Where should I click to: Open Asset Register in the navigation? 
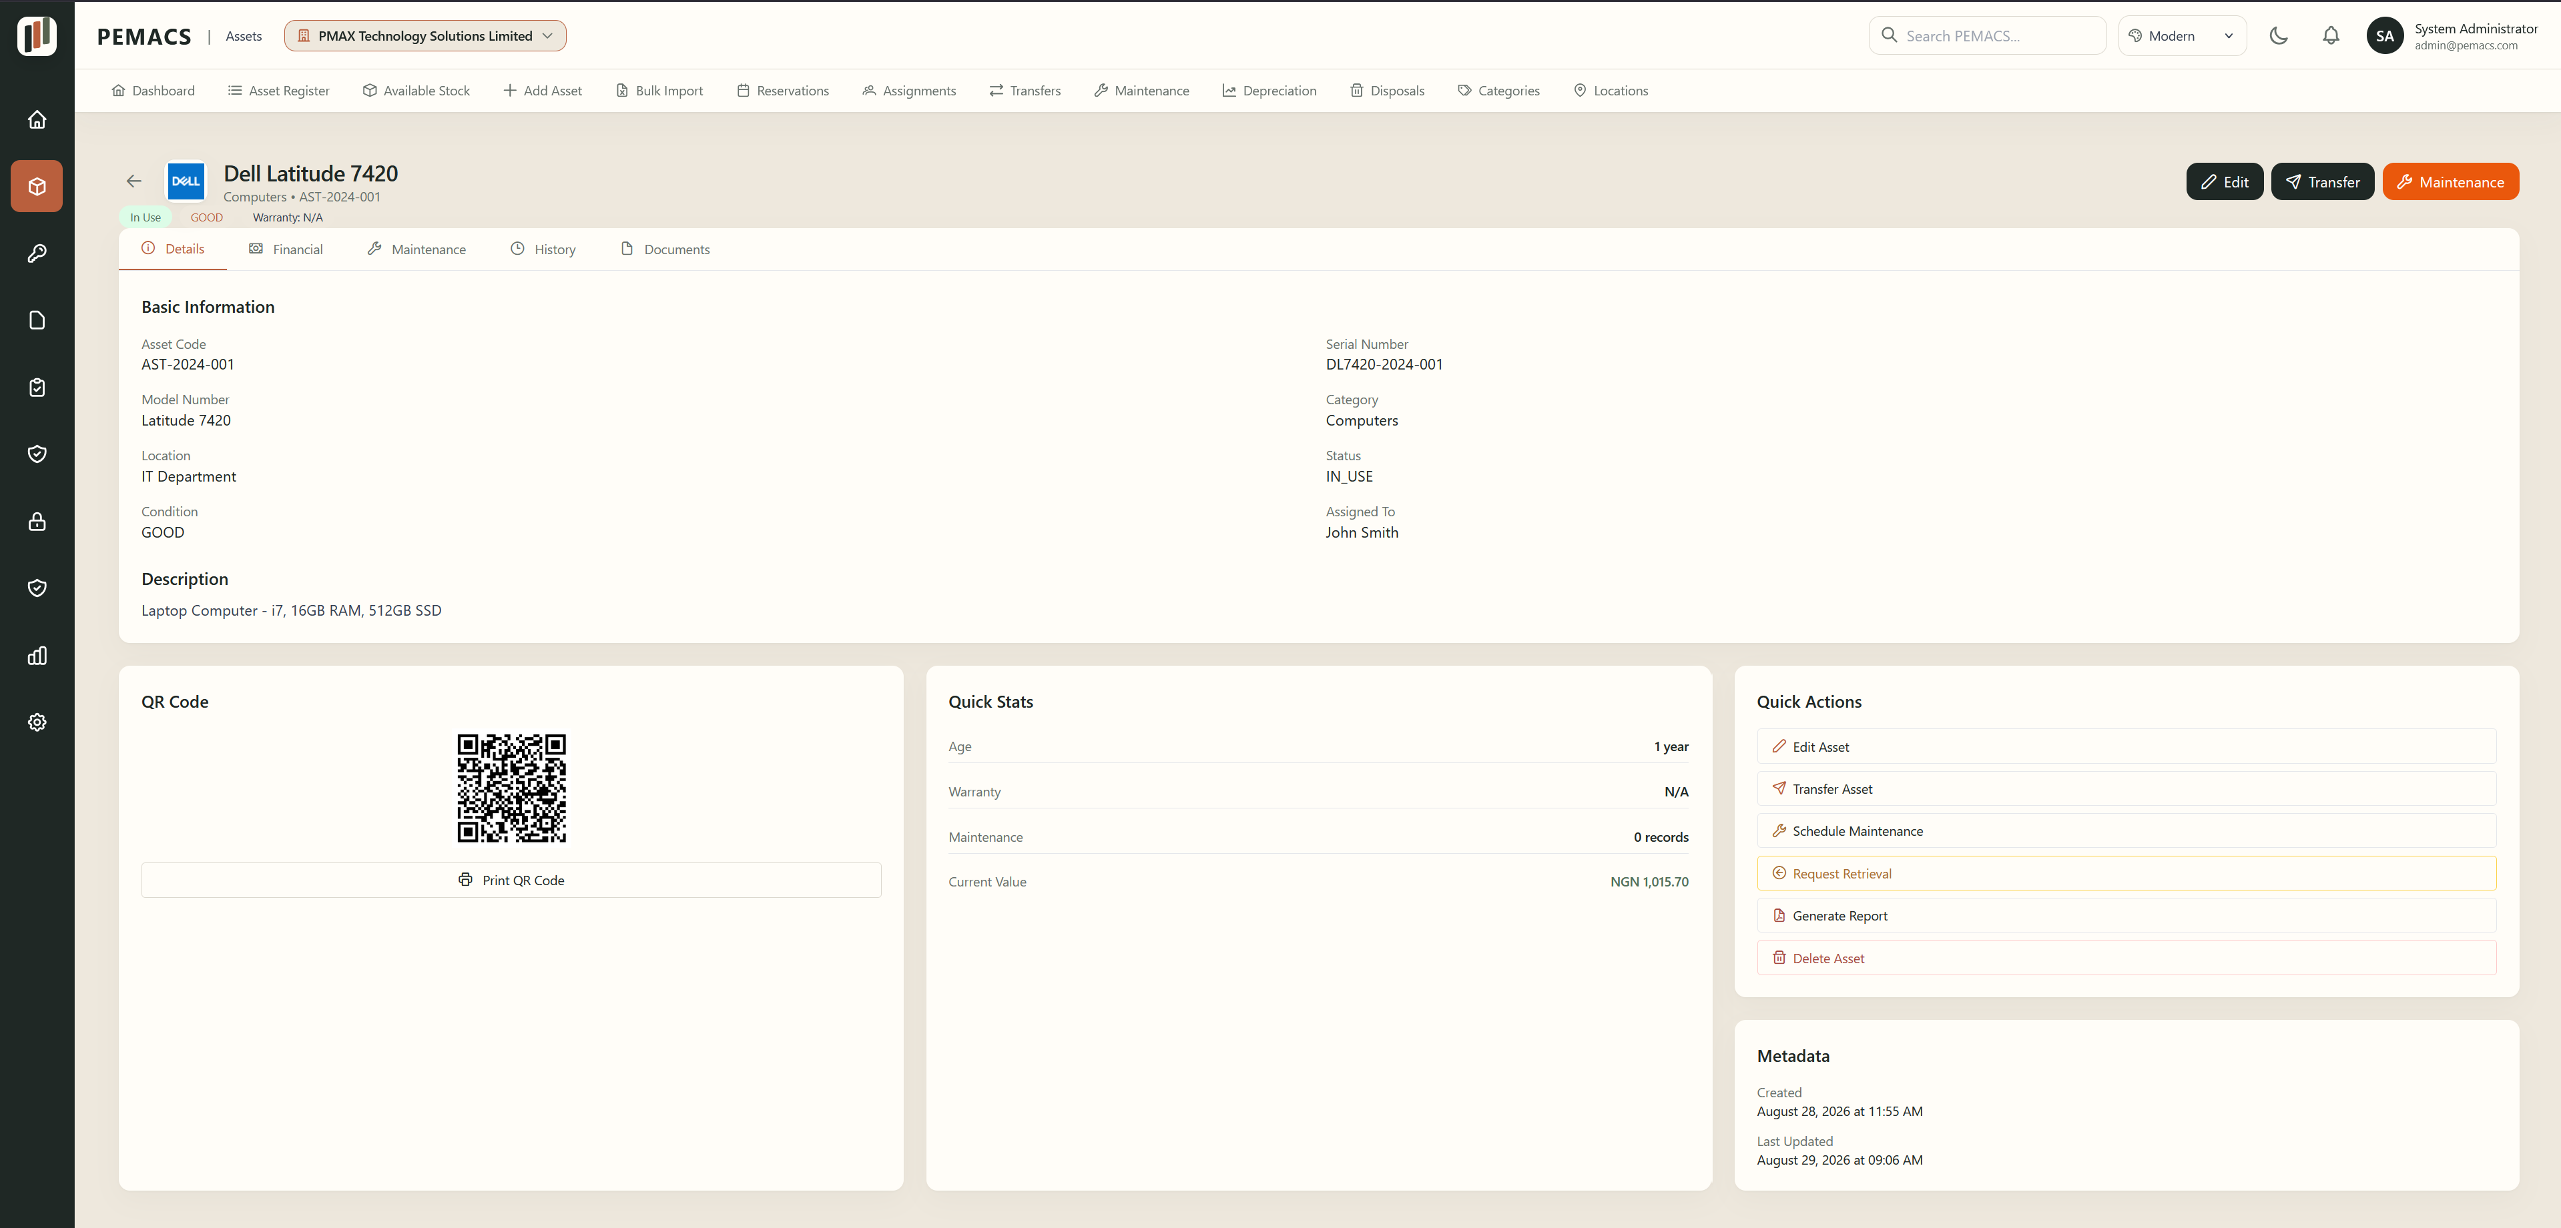coord(278,91)
